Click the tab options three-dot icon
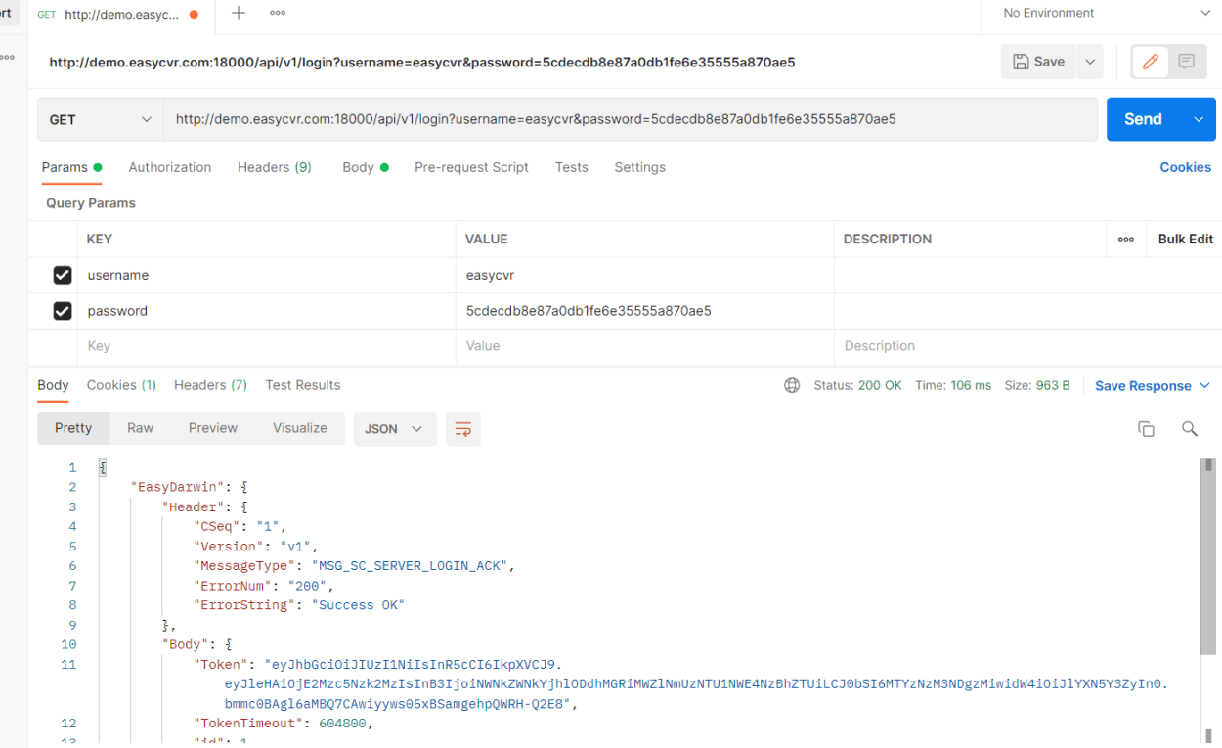Viewport: 1222px width, 748px height. (x=278, y=13)
